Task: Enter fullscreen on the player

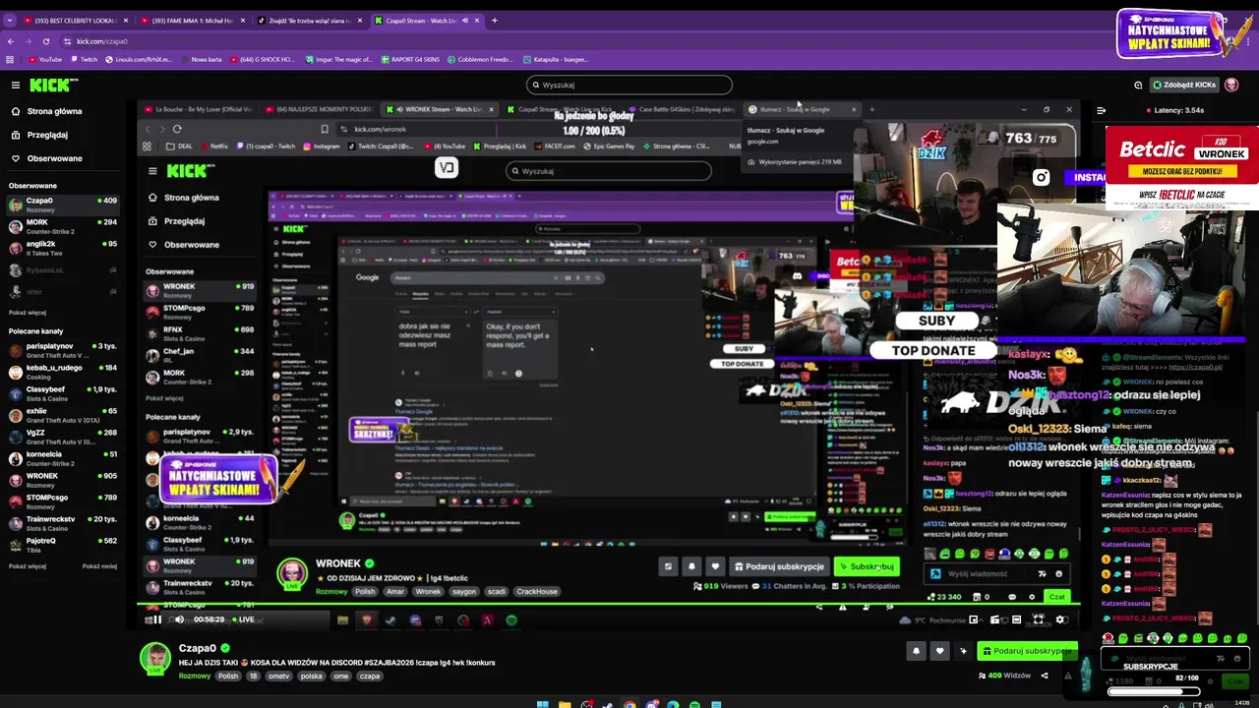Action: click(x=1038, y=619)
